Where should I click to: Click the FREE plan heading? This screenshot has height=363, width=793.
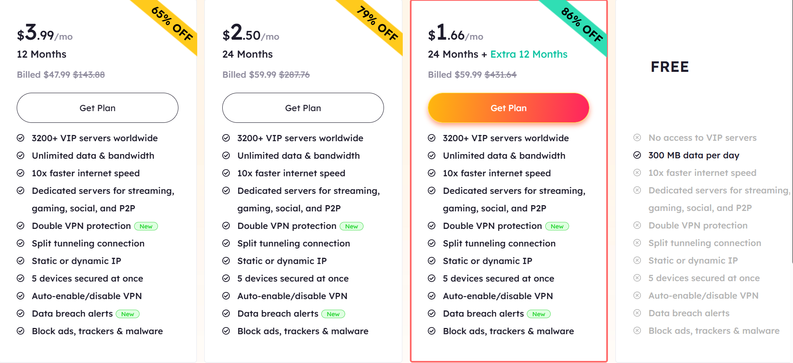670,67
